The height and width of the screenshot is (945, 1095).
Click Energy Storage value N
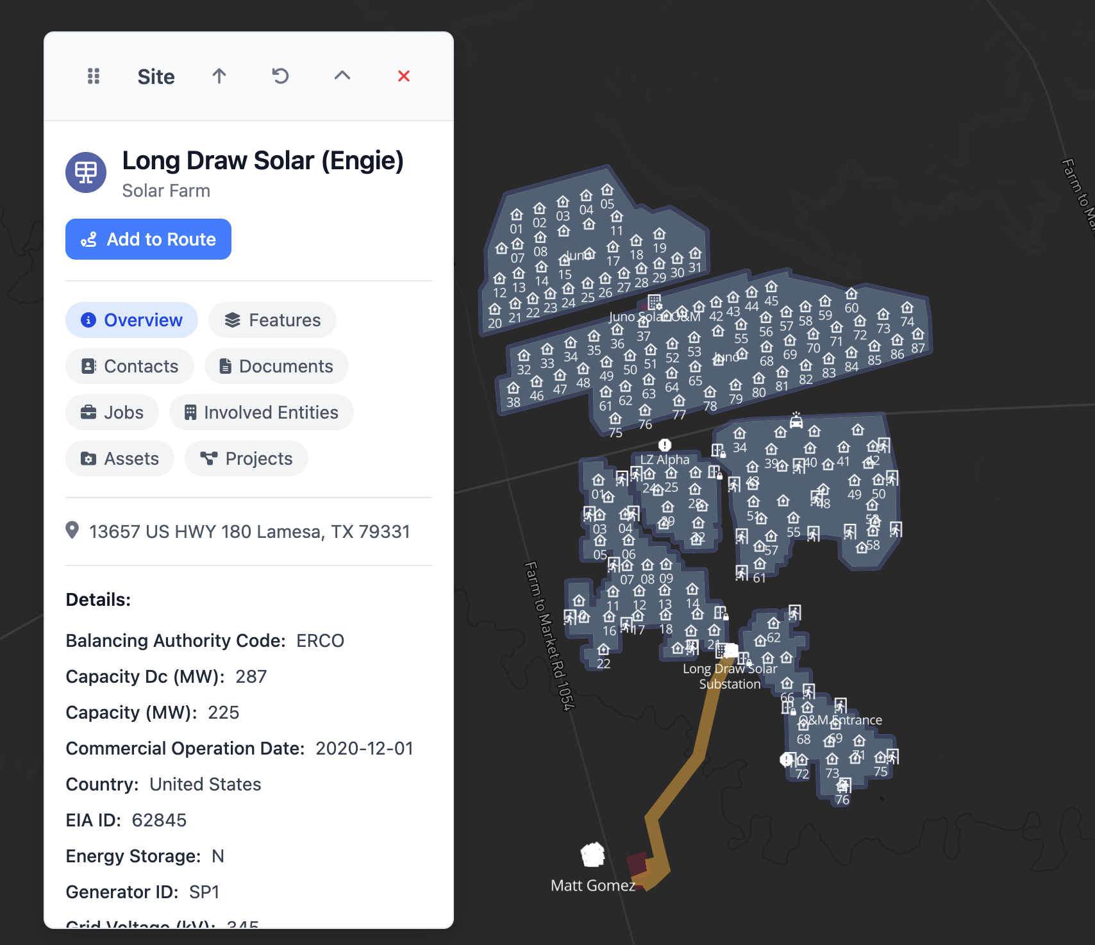click(218, 856)
